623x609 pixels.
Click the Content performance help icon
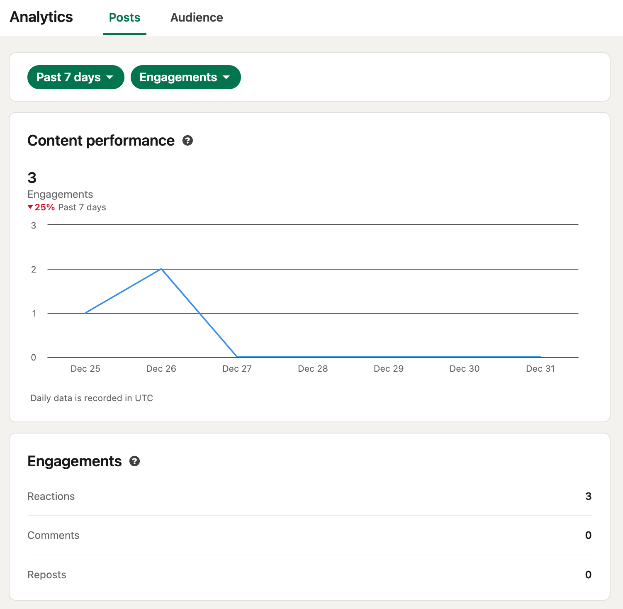point(187,141)
